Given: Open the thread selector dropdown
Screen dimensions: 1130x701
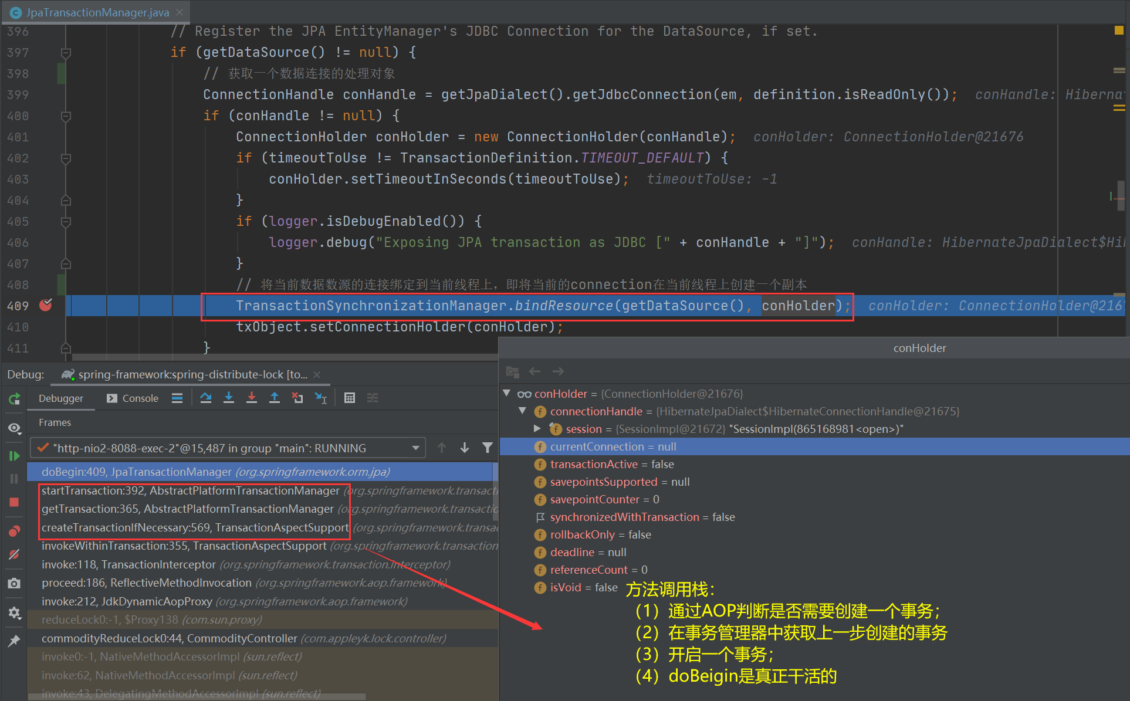Looking at the screenshot, I should click(x=415, y=448).
